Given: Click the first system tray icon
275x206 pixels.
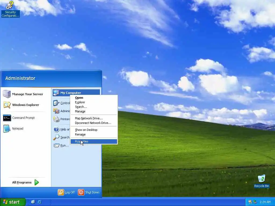Looking at the screenshot, I should (250, 202).
